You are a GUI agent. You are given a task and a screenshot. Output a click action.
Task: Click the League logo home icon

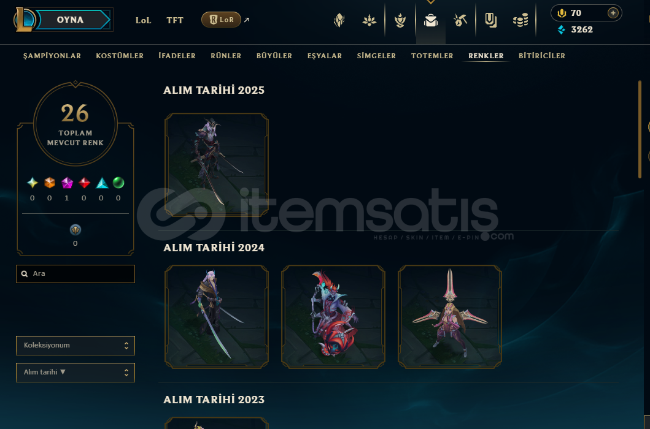click(26, 20)
